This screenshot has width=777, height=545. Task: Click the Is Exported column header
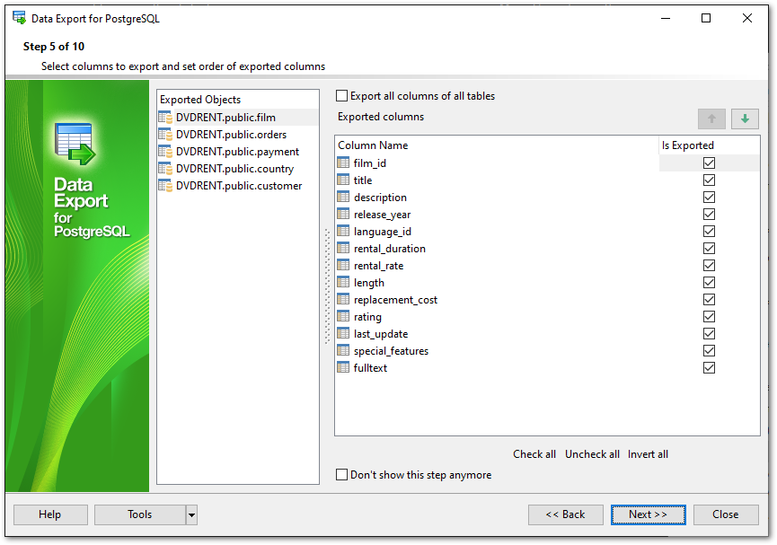(709, 145)
